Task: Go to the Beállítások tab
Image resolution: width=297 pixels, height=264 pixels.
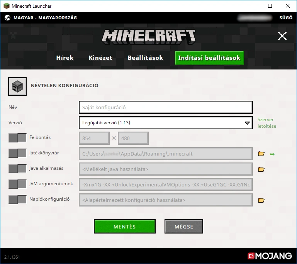Action: [145, 58]
